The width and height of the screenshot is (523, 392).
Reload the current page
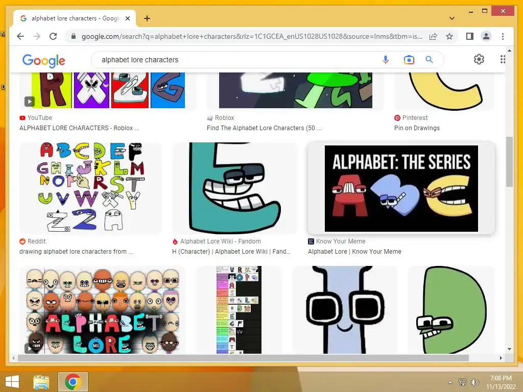pos(53,36)
